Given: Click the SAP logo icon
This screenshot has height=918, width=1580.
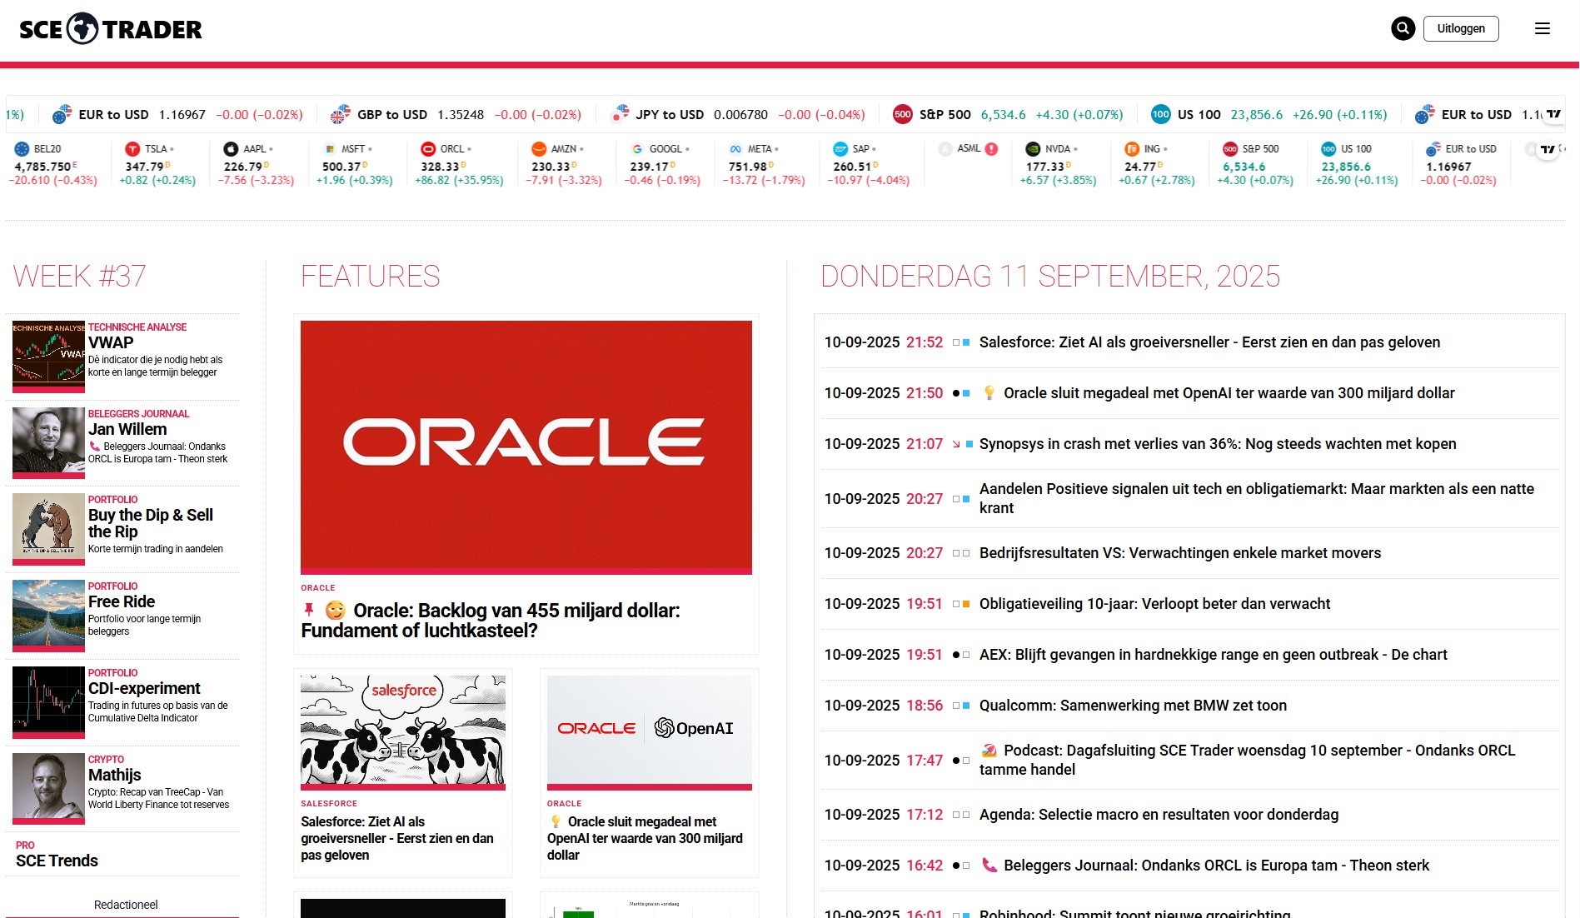Looking at the screenshot, I should (x=840, y=149).
